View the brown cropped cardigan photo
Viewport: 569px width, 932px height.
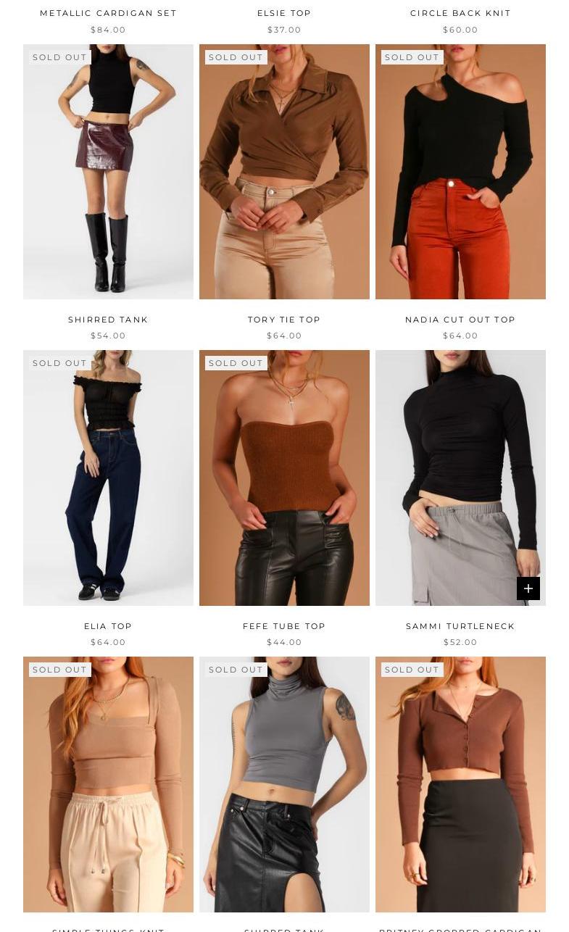click(x=460, y=785)
